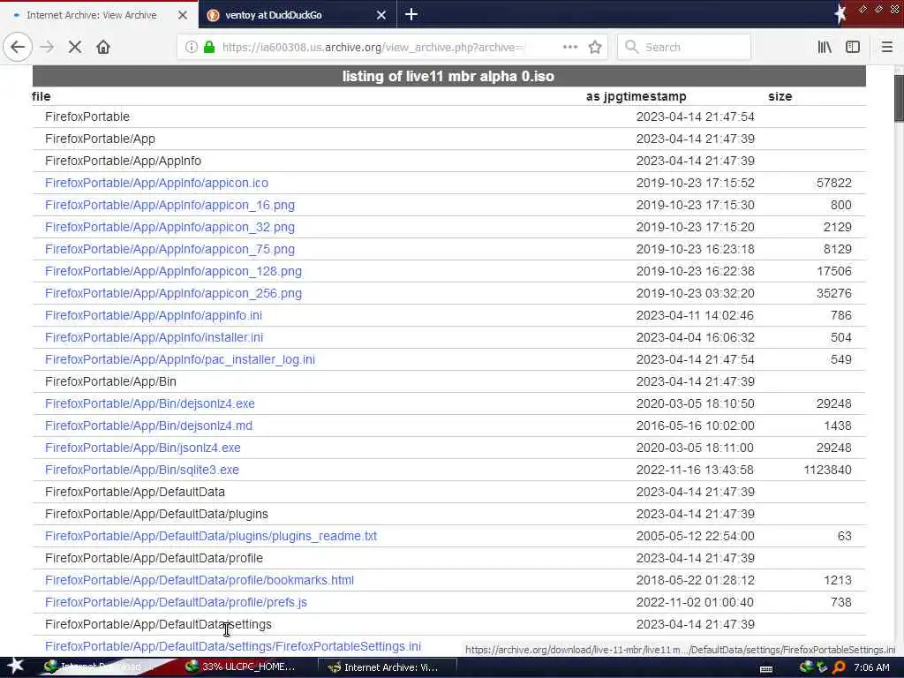
Task: Click the forward navigation arrow
Action: [48, 47]
